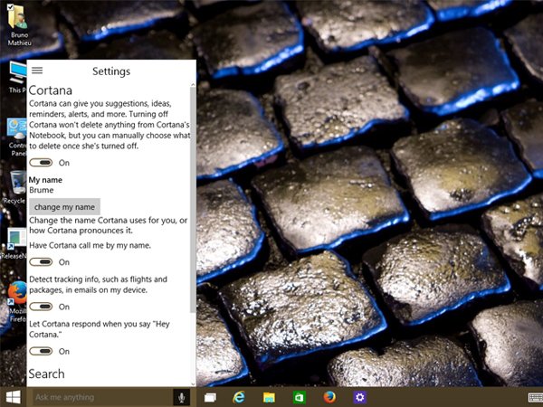The width and height of the screenshot is (543, 407).
Task: Launch Internet Explorer from taskbar
Action: click(x=239, y=397)
